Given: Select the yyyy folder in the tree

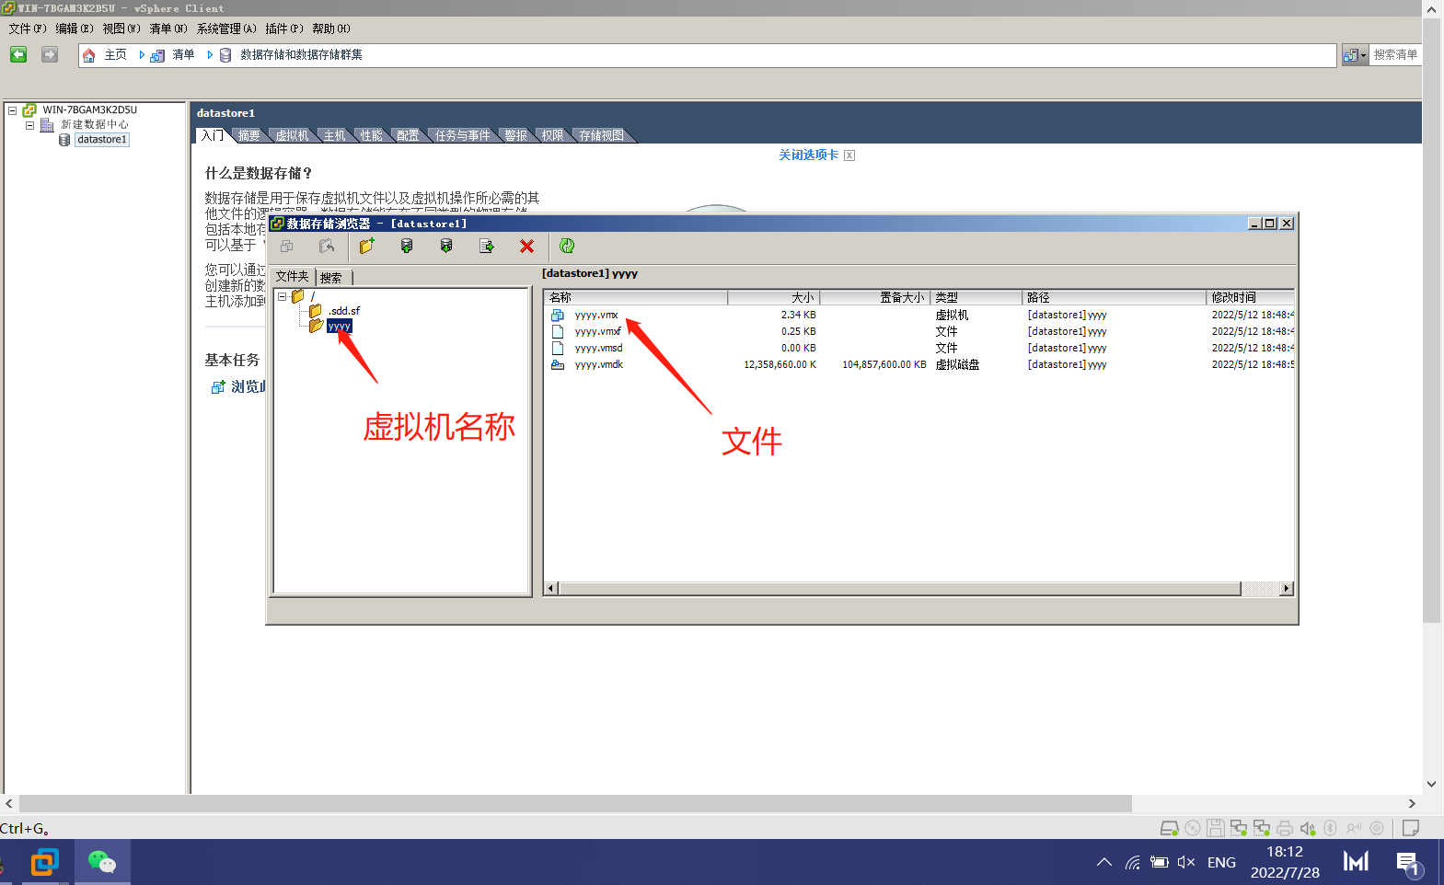Looking at the screenshot, I should pyautogui.click(x=340, y=326).
